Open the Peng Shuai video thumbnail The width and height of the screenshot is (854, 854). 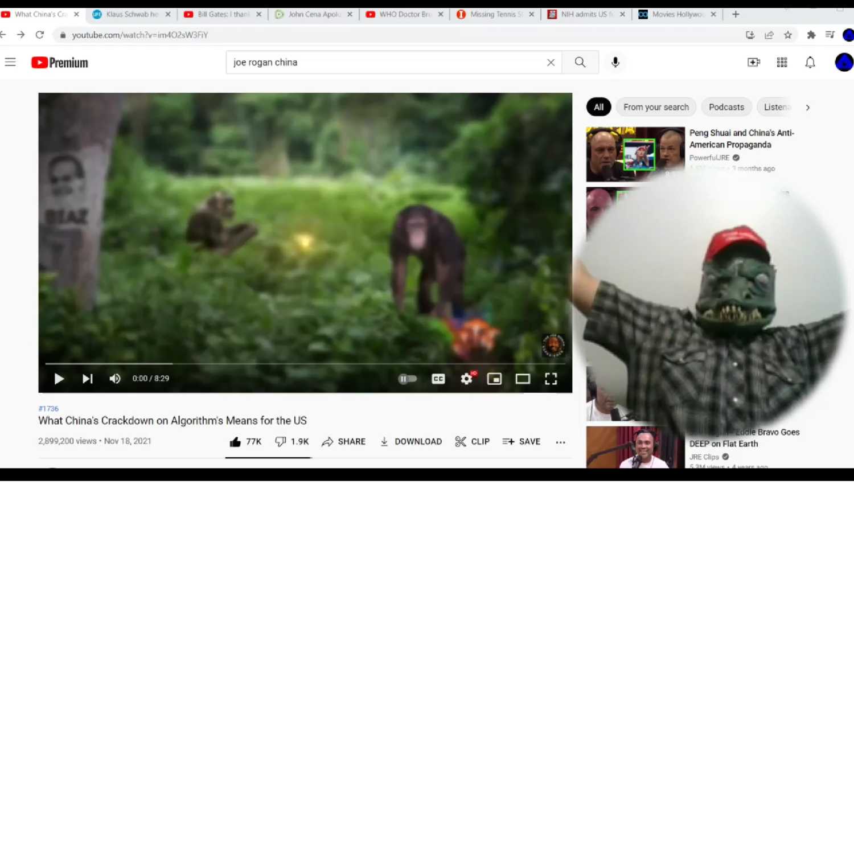point(635,154)
